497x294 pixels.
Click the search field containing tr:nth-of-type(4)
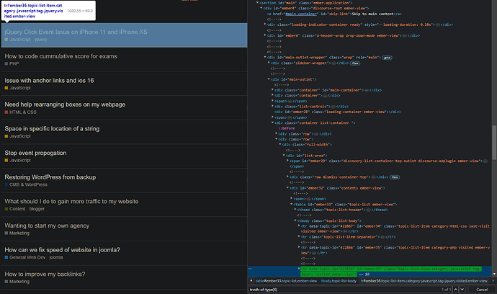[344, 290]
